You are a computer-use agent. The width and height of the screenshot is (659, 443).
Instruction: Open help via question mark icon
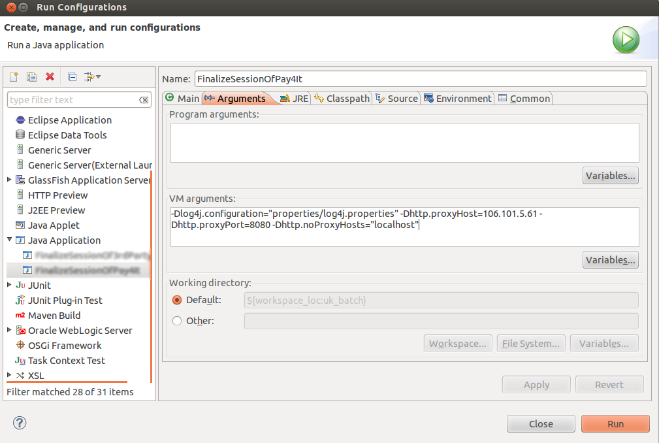tap(20, 423)
